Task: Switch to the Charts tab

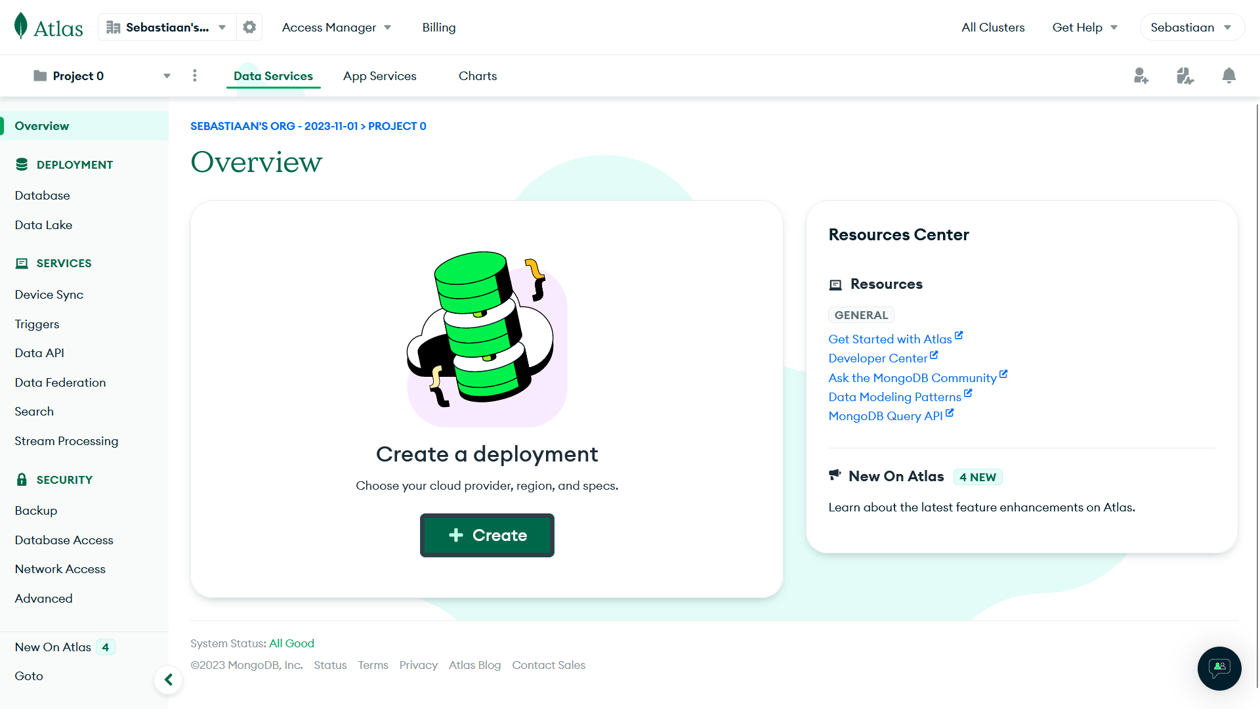Action: (x=478, y=75)
